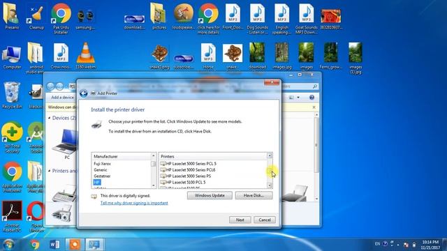Choose Gestetner manufacturer
Viewport: 447px width, 251px height.
(102, 176)
